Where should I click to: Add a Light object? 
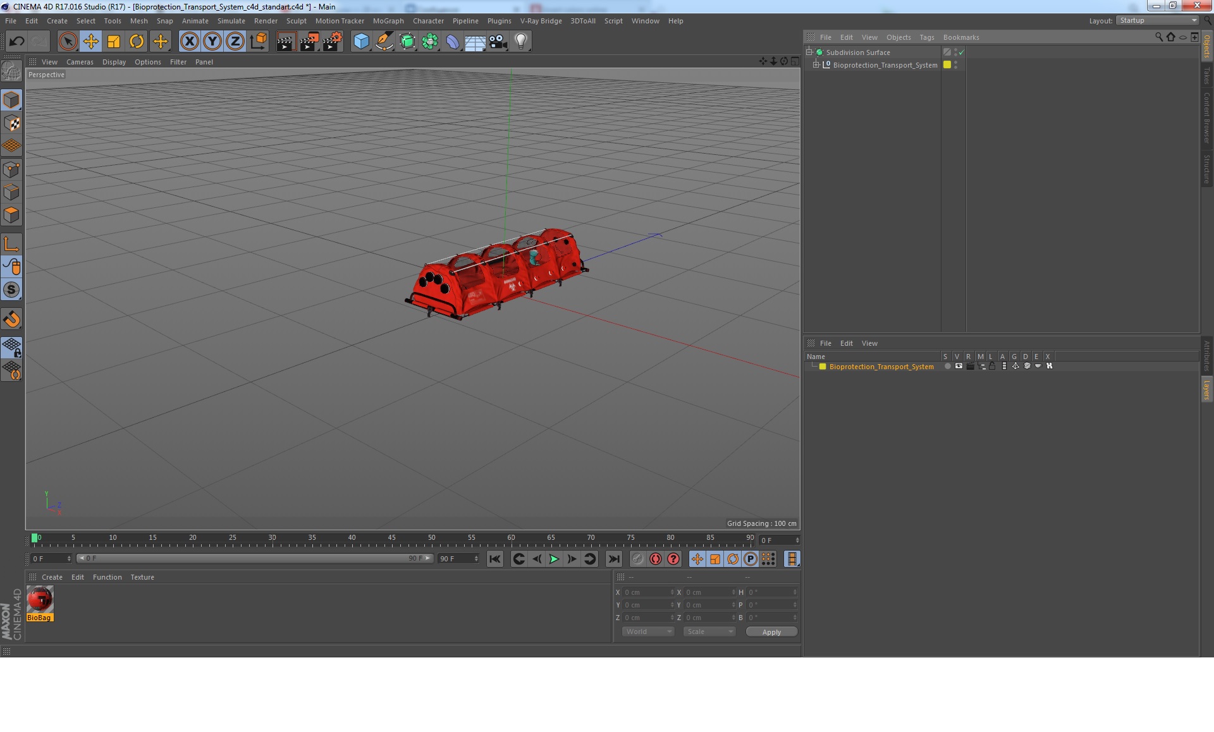520,42
